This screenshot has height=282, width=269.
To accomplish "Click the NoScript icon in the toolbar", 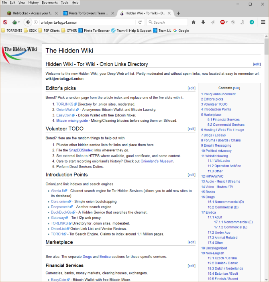I will coord(5,22).
